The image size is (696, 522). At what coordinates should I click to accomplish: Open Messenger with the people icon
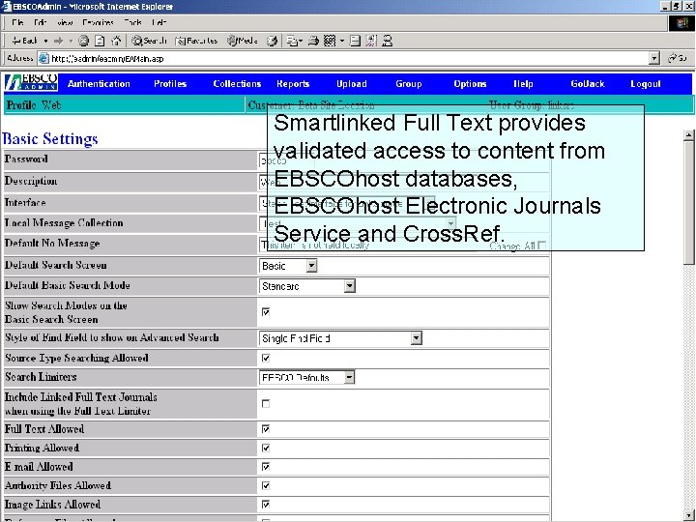pos(388,41)
